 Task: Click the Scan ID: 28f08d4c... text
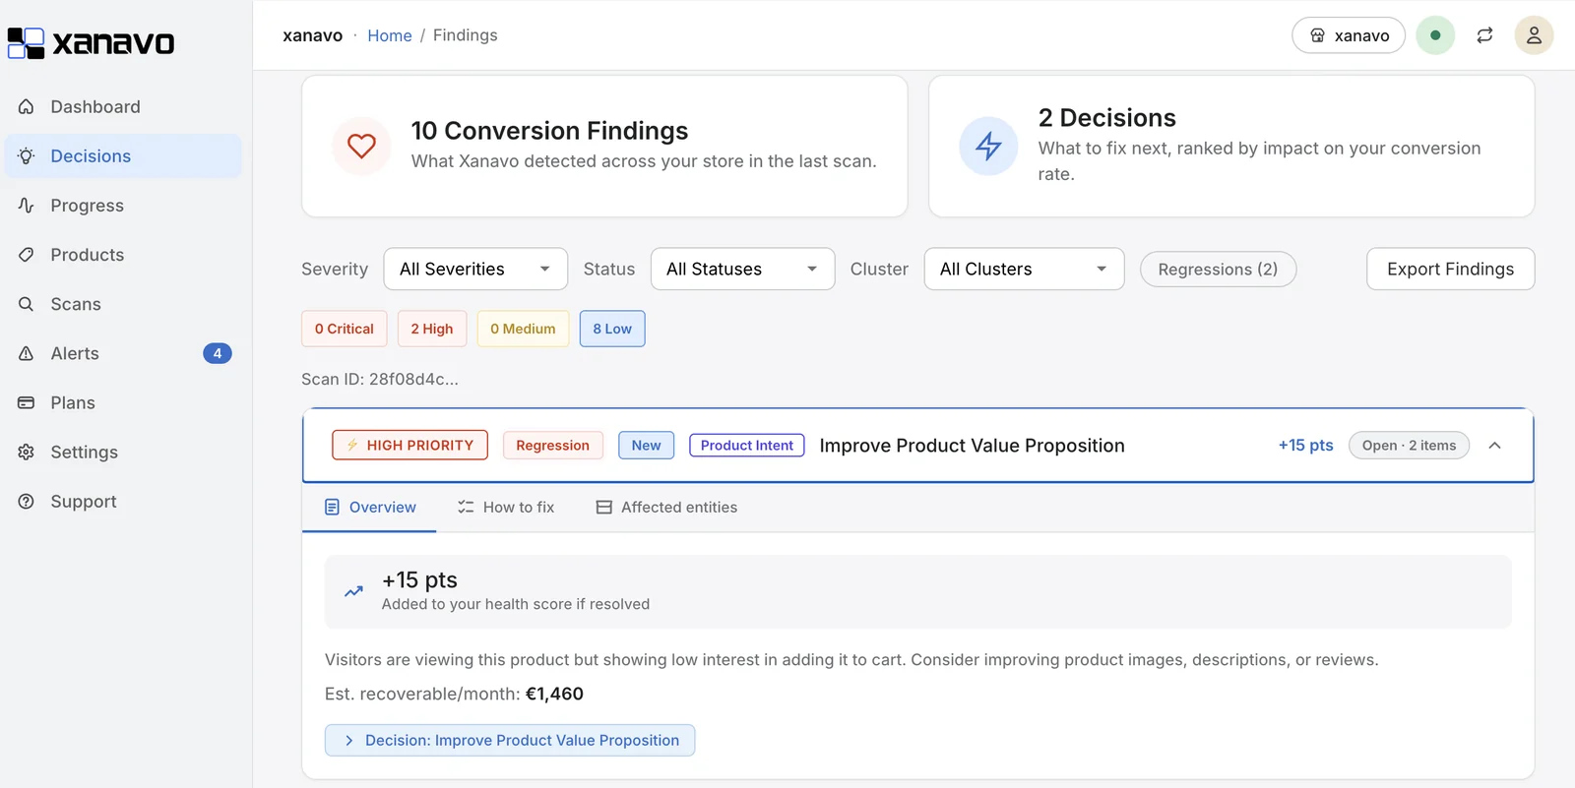point(380,379)
